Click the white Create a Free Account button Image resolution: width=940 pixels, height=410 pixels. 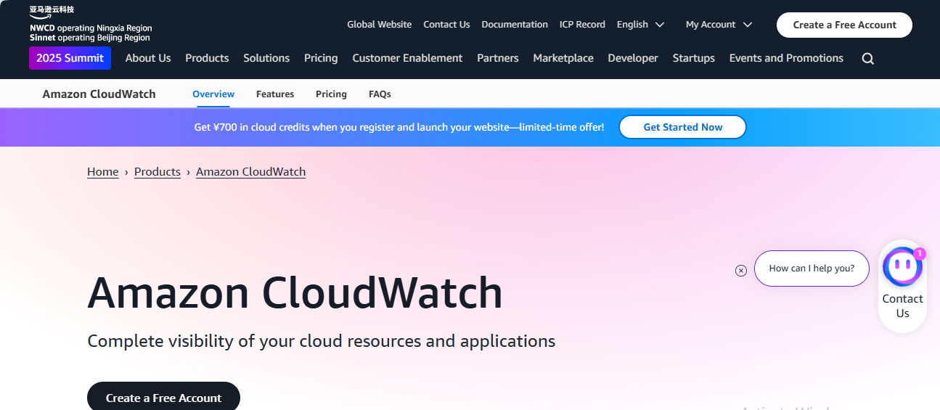[x=844, y=25]
